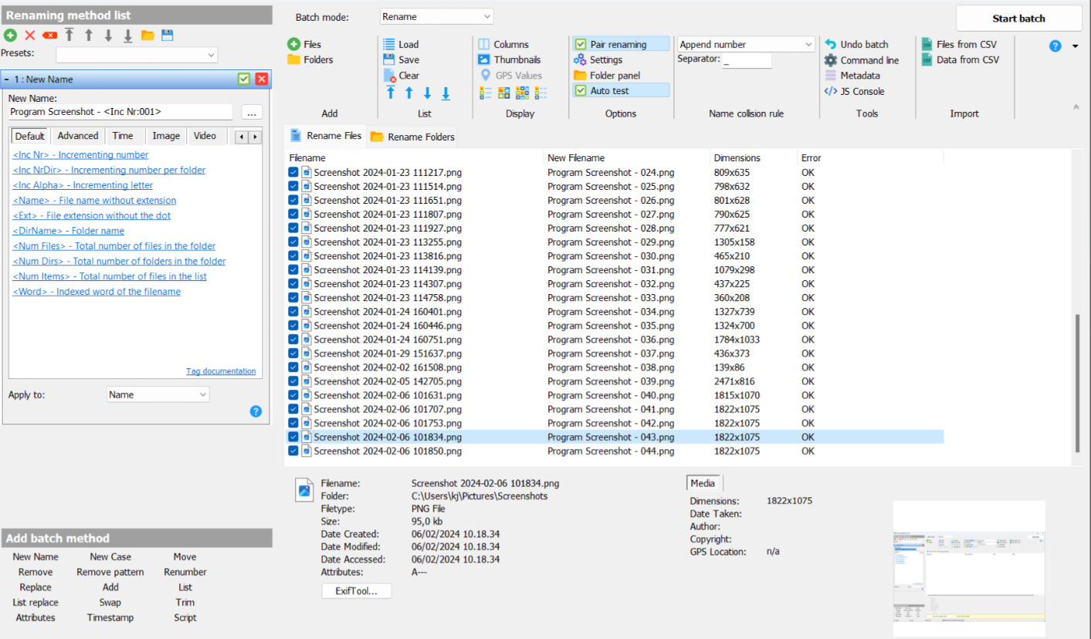Add a new renaming method with green plus
Image resolution: width=1091 pixels, height=639 pixels.
tap(10, 35)
